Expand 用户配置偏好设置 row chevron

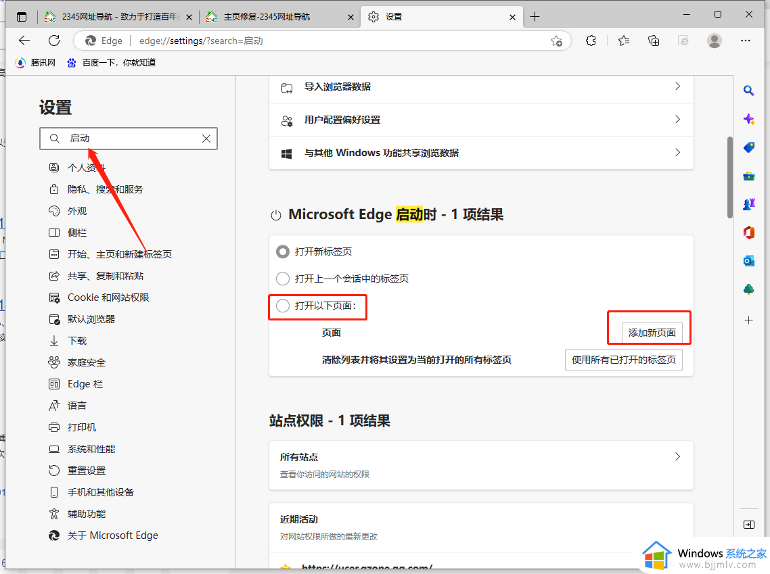point(678,119)
